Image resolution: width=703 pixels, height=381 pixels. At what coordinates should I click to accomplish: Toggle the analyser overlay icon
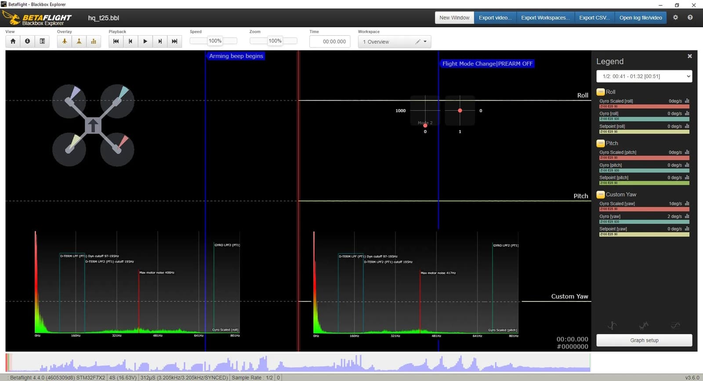click(x=94, y=41)
